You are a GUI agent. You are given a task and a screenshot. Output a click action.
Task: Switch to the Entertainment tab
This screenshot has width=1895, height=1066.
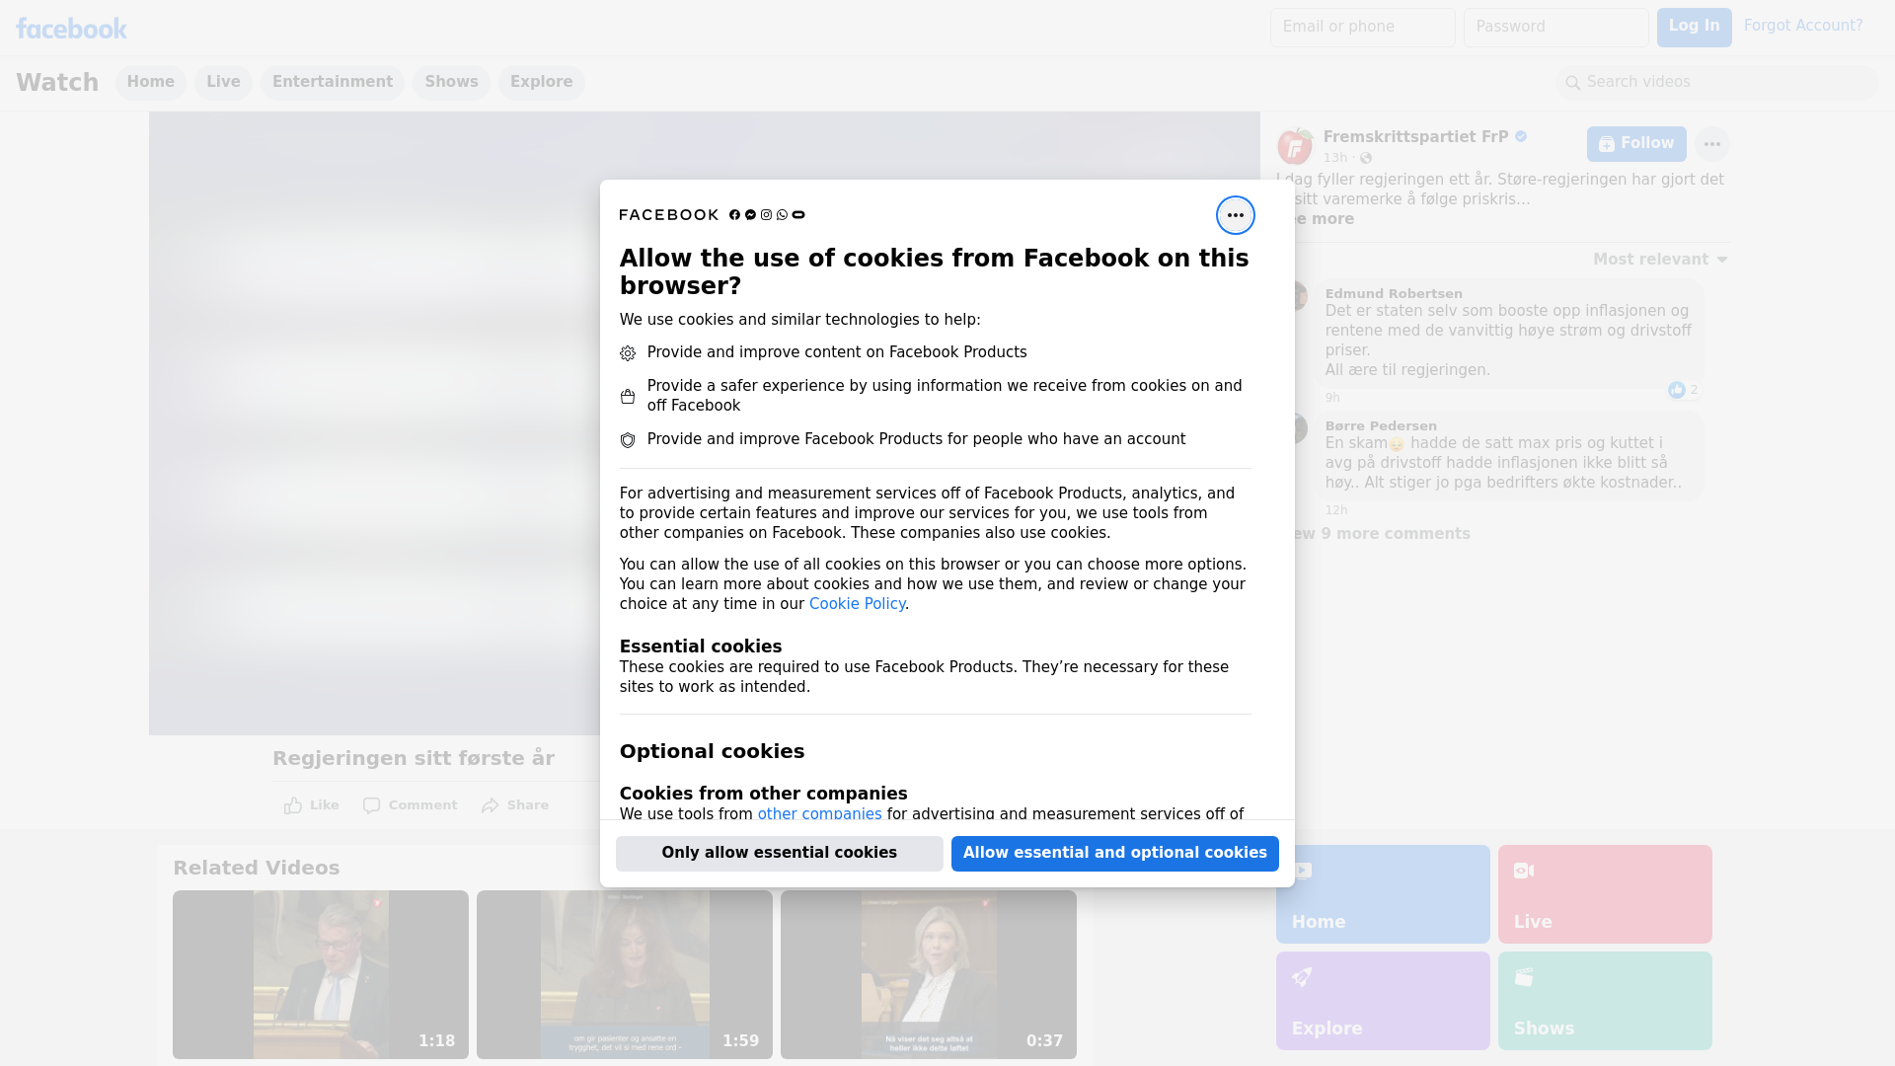point(333,83)
